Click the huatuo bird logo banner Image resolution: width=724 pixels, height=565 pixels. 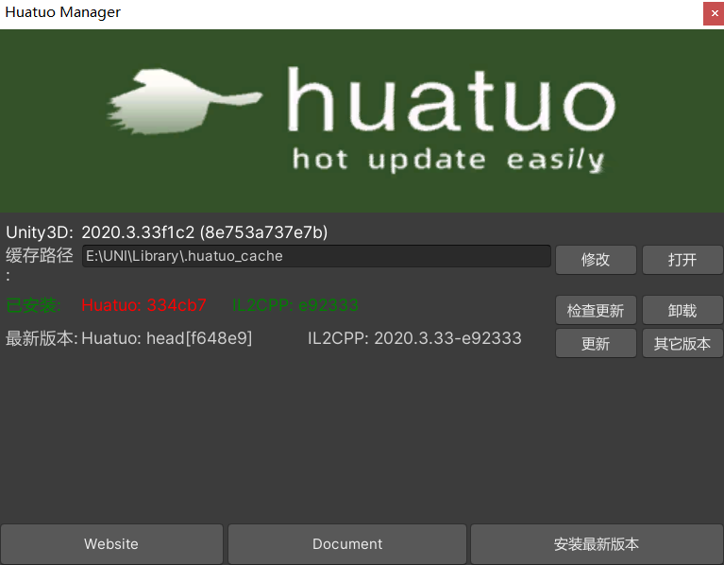coord(362,121)
